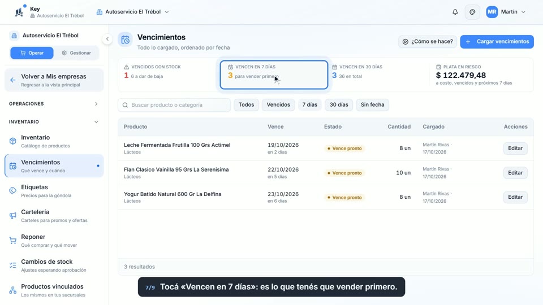Viewport: 543px width, 305px height.
Task: Click the building icon beside sidebar company name
Action: (x=14, y=35)
